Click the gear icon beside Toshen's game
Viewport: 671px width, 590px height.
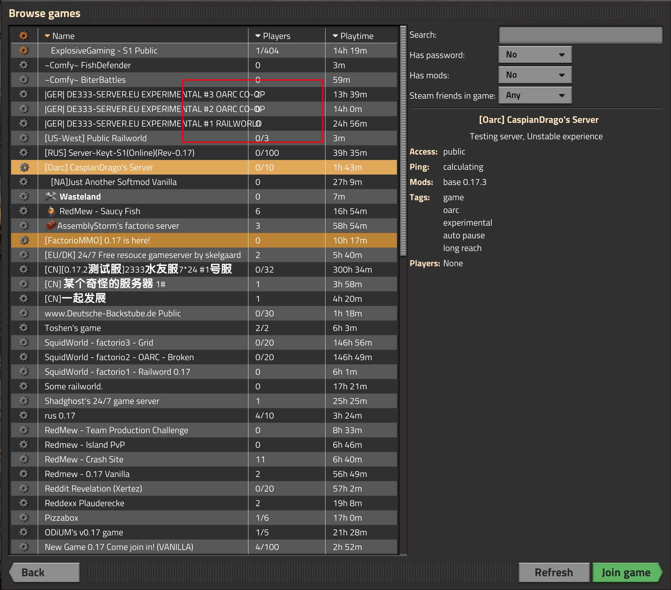(24, 328)
